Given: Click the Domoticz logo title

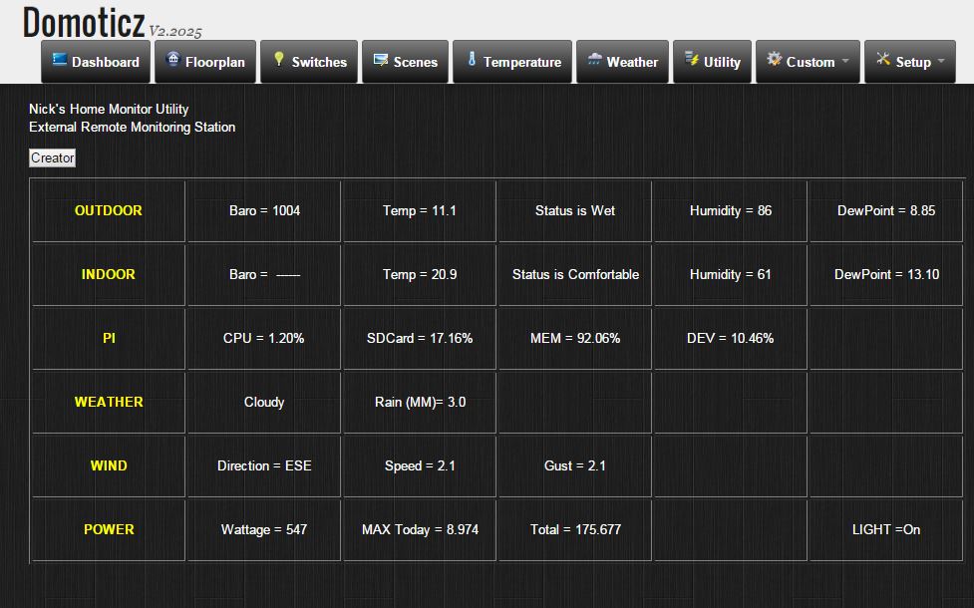Looking at the screenshot, I should (x=84, y=22).
